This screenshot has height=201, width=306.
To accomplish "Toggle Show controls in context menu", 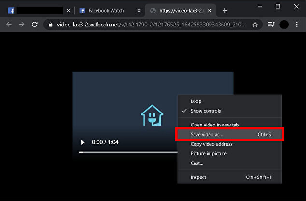I will tap(206, 111).
